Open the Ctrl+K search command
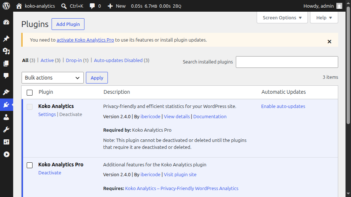351x197 pixels. pyautogui.click(x=72, y=6)
